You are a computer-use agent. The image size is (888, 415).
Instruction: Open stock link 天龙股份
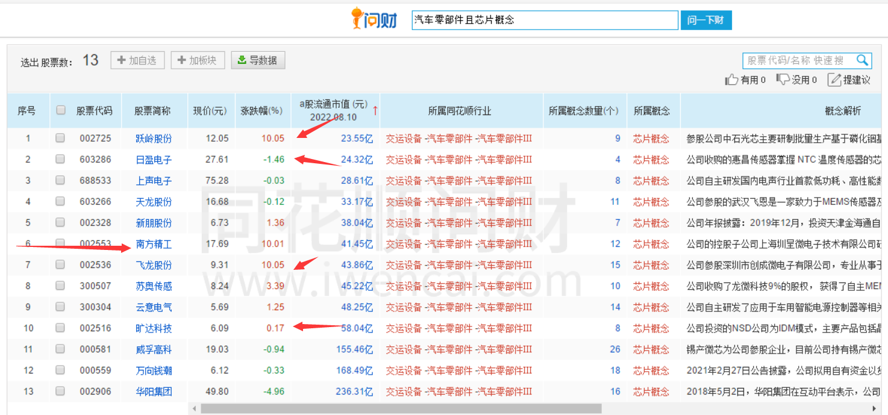tap(154, 202)
